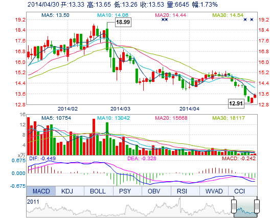Viewport: 270px width, 218px height.
Task: Click the right range slider handle
Action: 257,206
